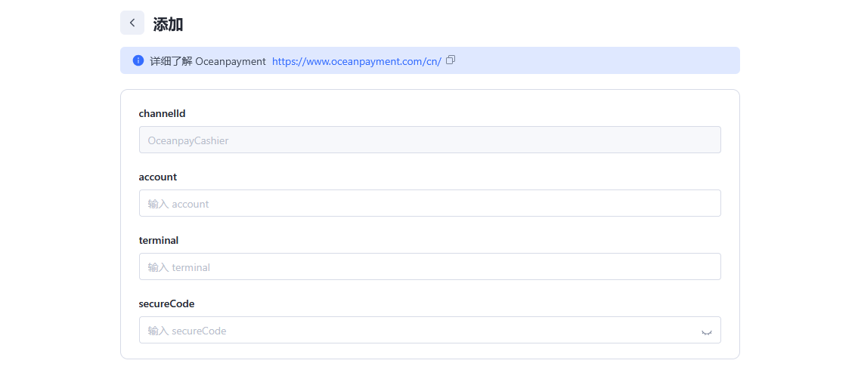Focus the secureCode input field
Image resolution: width=855 pixels, height=385 pixels.
(x=429, y=330)
